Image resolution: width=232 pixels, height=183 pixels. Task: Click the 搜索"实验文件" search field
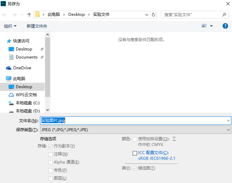point(192,15)
